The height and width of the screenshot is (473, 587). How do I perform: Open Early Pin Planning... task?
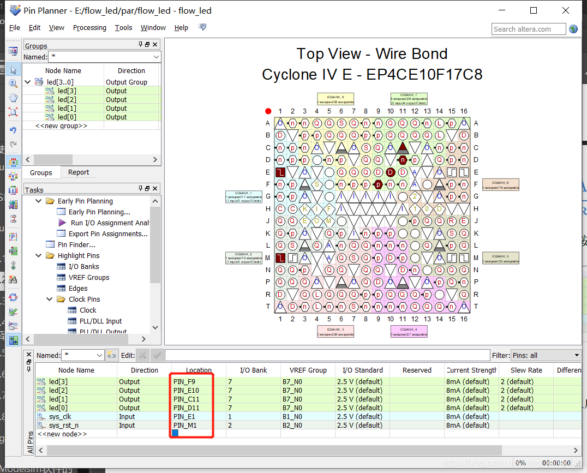(99, 212)
